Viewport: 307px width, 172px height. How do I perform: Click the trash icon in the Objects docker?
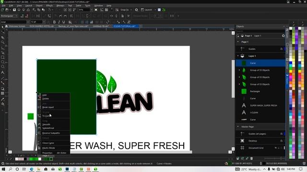(x=251, y=159)
